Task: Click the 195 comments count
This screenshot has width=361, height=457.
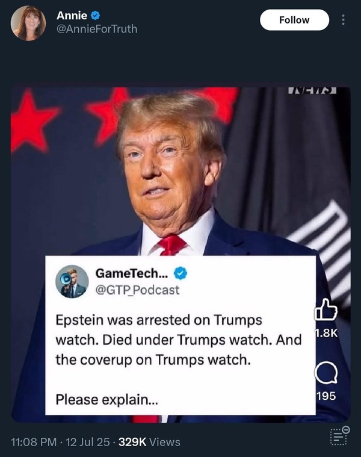Action: 326,396
